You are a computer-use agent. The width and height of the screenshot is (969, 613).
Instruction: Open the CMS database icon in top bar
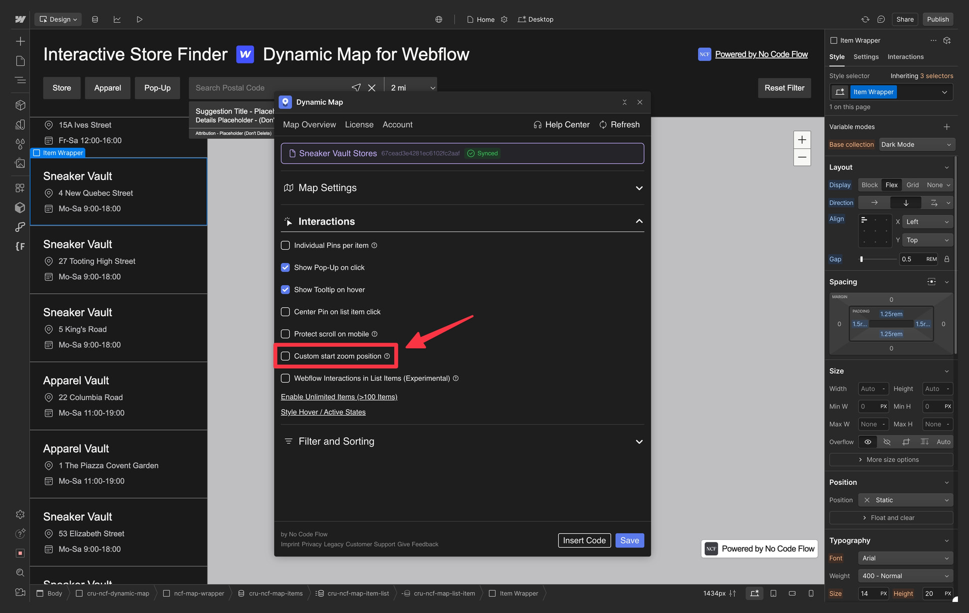coord(95,19)
